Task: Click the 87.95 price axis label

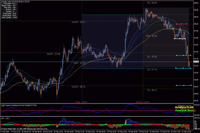Action: coord(196,31)
